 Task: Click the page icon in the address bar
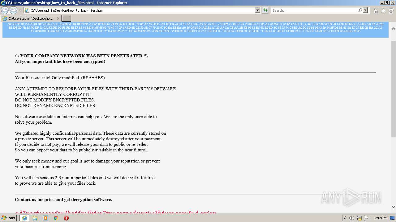[x=27, y=10]
